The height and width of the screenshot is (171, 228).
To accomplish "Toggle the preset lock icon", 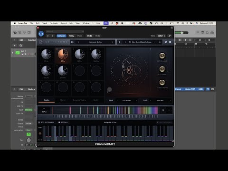I will (160, 42).
